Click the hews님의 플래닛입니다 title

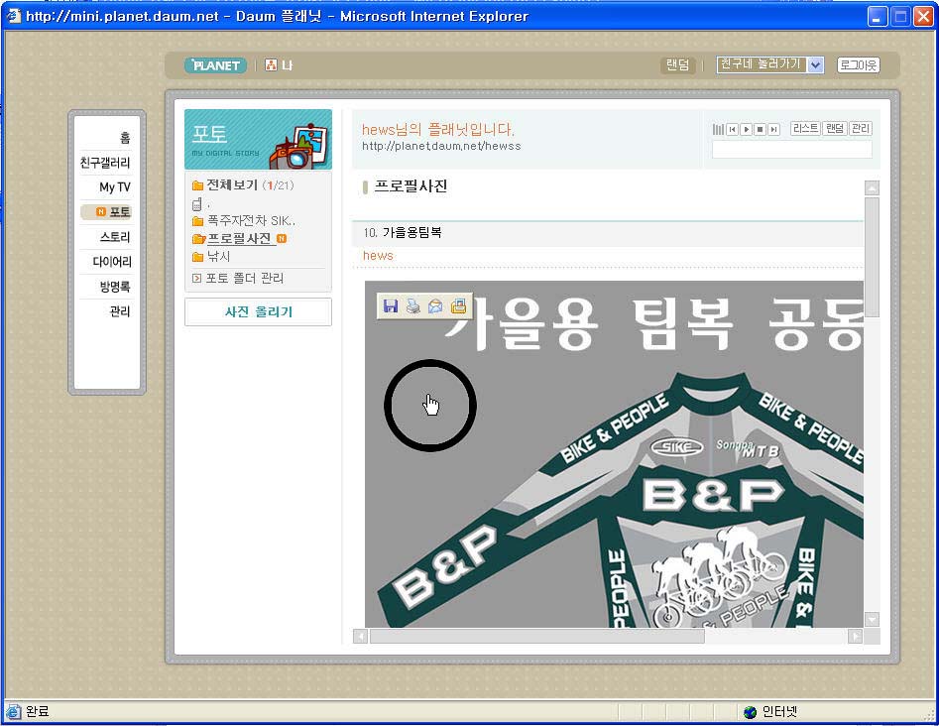point(437,129)
